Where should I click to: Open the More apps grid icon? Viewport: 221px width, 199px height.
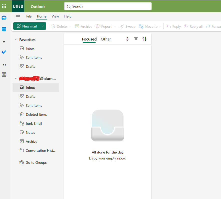[4, 74]
